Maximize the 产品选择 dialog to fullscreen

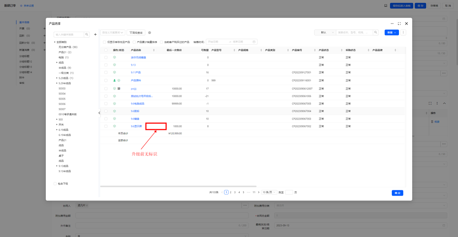(399, 24)
